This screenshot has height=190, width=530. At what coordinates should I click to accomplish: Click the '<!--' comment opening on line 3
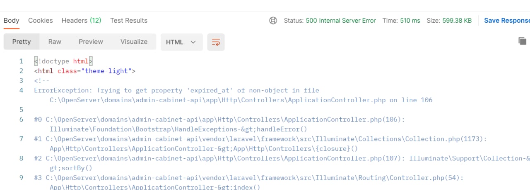[42, 81]
